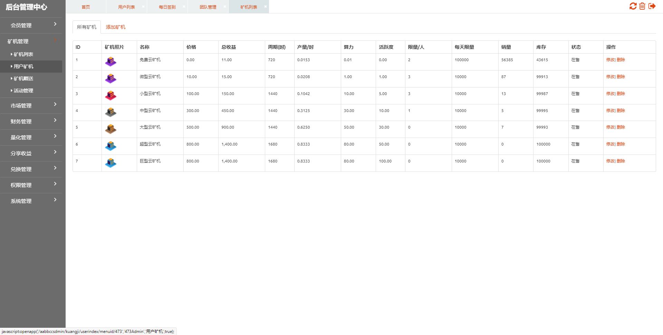The height and width of the screenshot is (335, 663).
Task: Go to the 首页 tab
Action: 86,7
